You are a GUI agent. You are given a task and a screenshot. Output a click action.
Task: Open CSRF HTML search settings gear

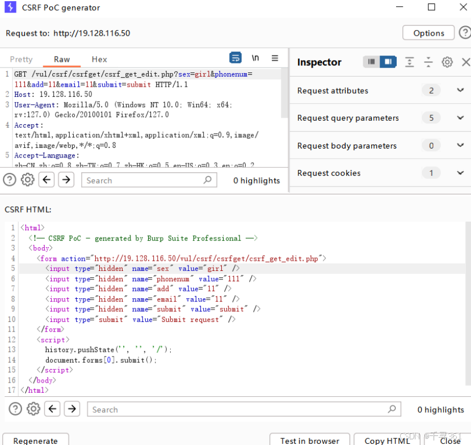33,409
